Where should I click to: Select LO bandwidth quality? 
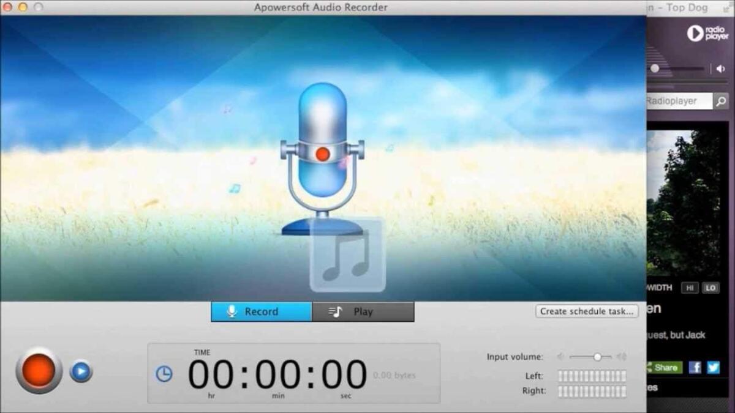[x=710, y=288]
